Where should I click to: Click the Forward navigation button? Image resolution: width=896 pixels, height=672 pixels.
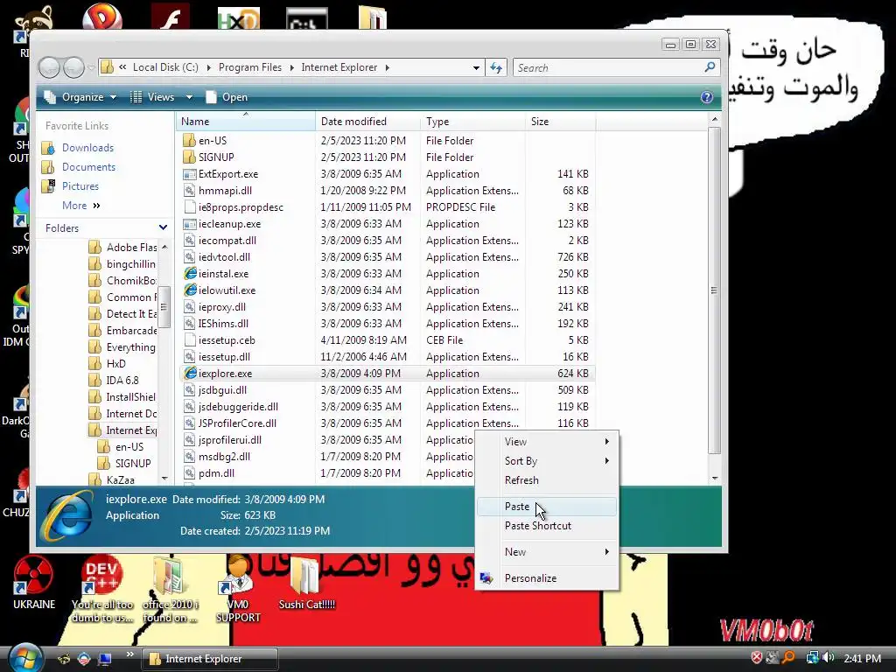[73, 68]
